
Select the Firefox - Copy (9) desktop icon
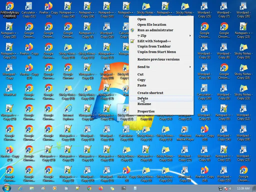(x=126, y=174)
